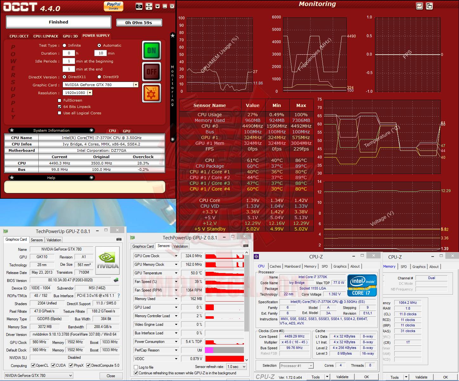Viewport: 459px width, 381px height.
Task: Switch to the CPU : OCCT tab
Action: [19, 36]
